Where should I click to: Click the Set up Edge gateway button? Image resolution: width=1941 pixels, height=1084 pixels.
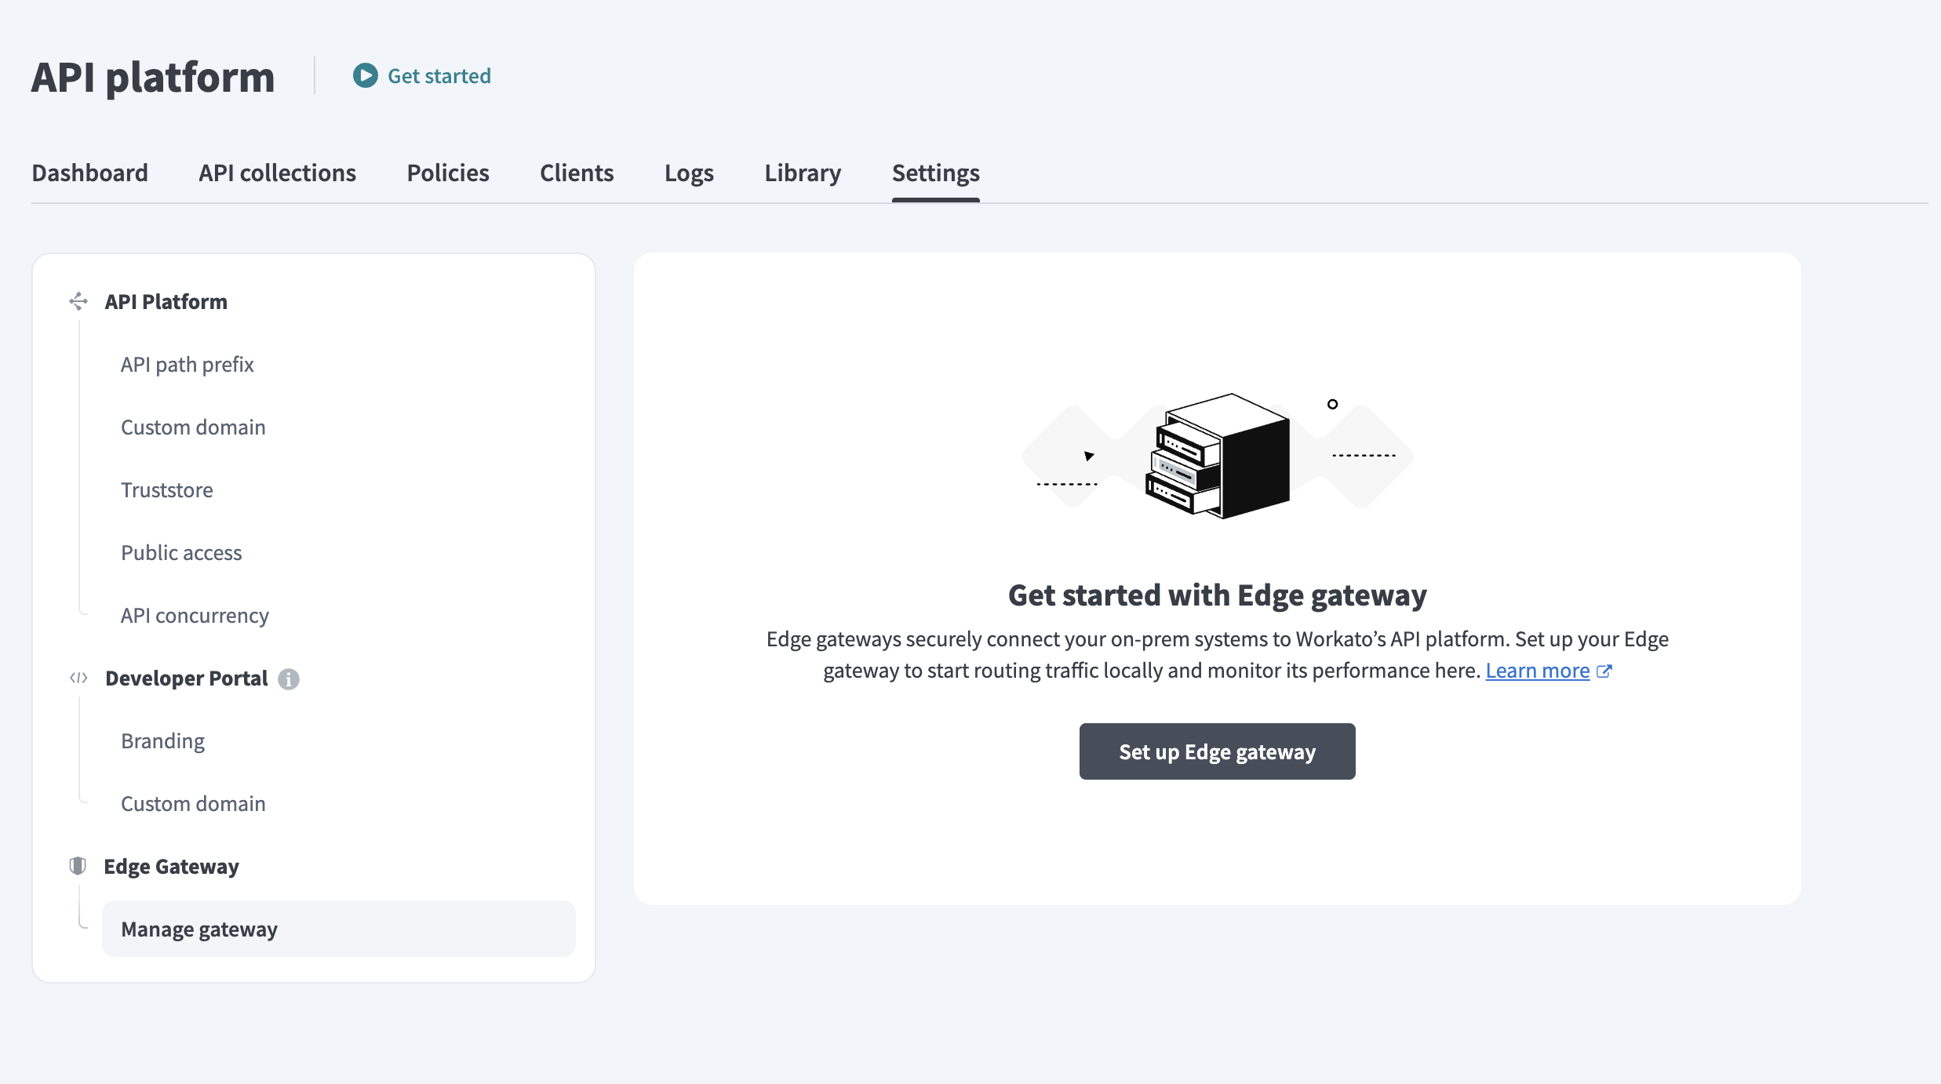1217,751
